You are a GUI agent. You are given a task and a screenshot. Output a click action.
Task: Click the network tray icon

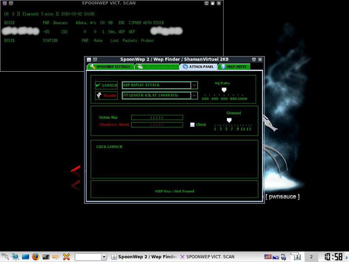point(283,257)
